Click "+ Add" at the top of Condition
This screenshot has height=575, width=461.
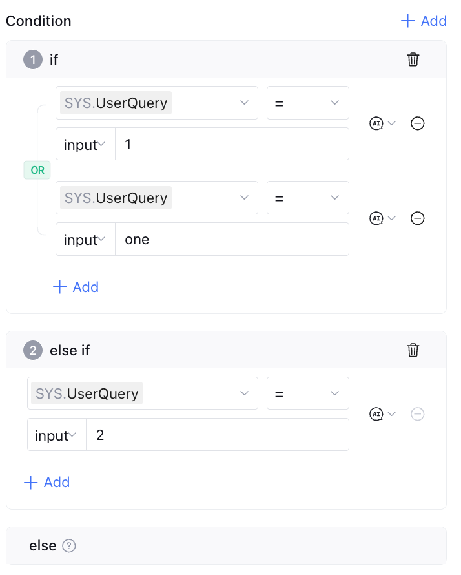pyautogui.click(x=424, y=21)
